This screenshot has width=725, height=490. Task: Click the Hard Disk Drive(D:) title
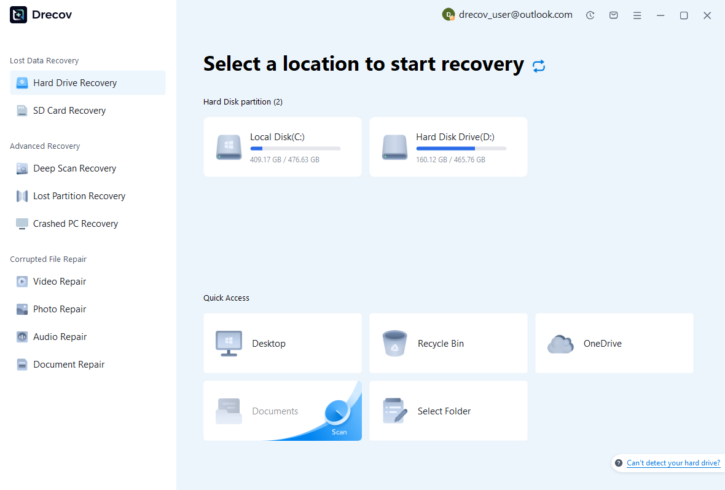pyautogui.click(x=455, y=137)
